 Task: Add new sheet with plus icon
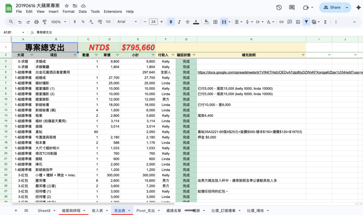click(16, 210)
